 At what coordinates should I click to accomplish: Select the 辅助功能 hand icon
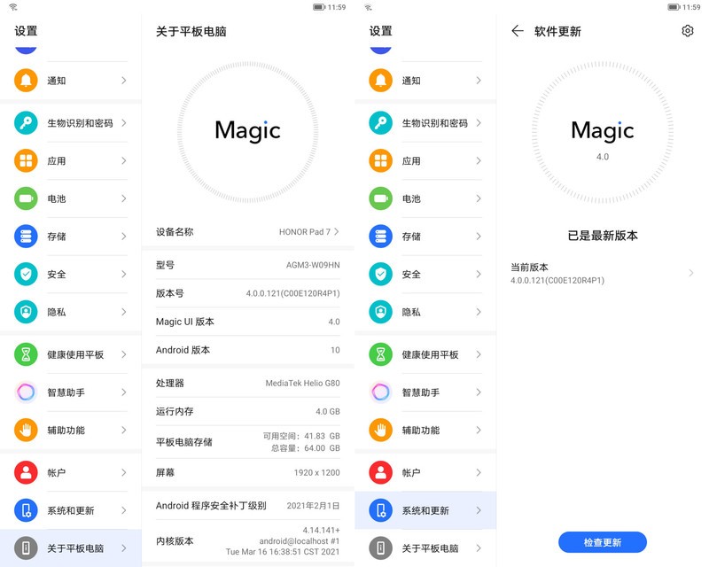click(x=25, y=431)
